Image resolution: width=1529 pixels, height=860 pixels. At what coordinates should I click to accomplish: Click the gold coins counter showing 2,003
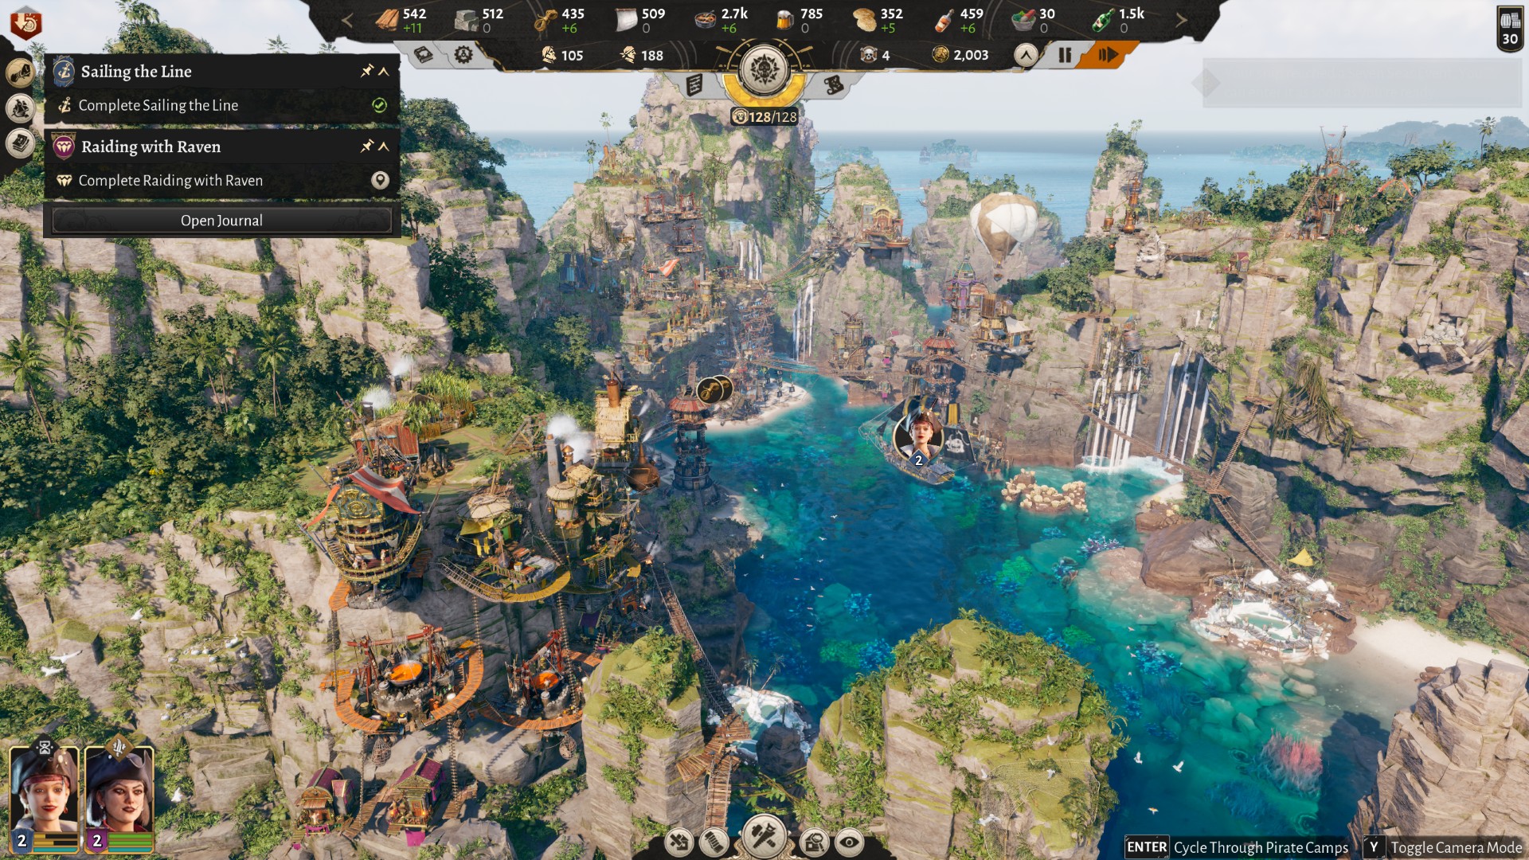click(960, 55)
